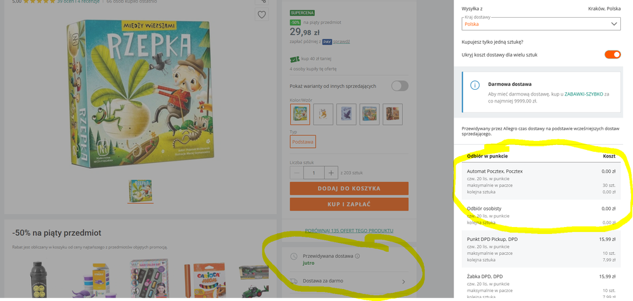Decrease quantity with the minus button
Image resolution: width=633 pixels, height=301 pixels.
pos(297,173)
